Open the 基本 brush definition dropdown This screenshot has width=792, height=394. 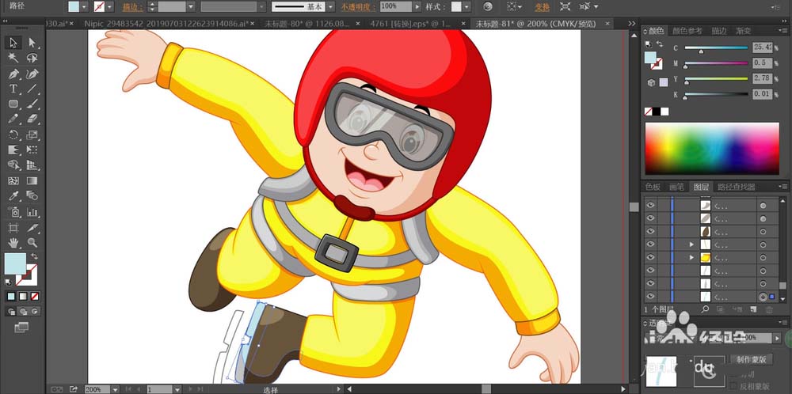click(330, 6)
